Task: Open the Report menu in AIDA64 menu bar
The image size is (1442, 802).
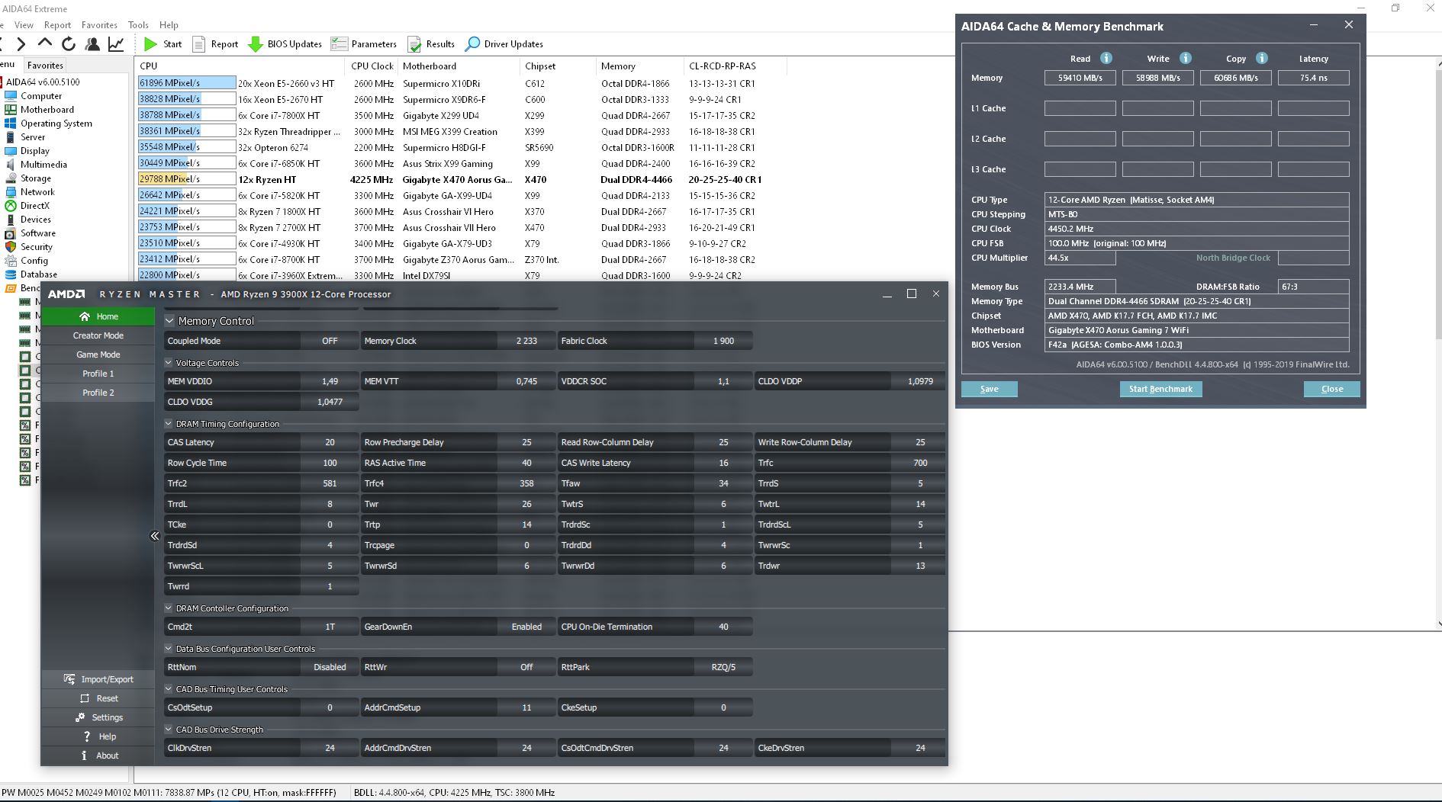Action: (57, 25)
